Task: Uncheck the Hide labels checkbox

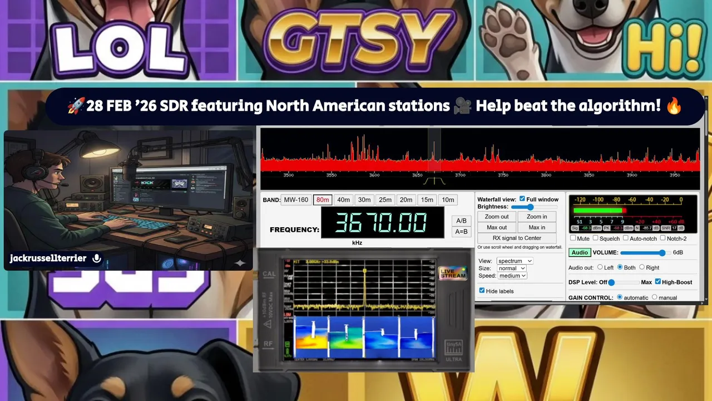Action: click(482, 291)
